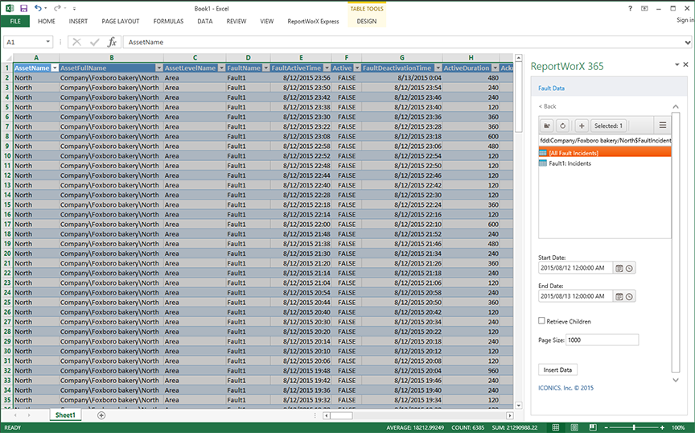Expand the Name Box dropdown

point(48,42)
